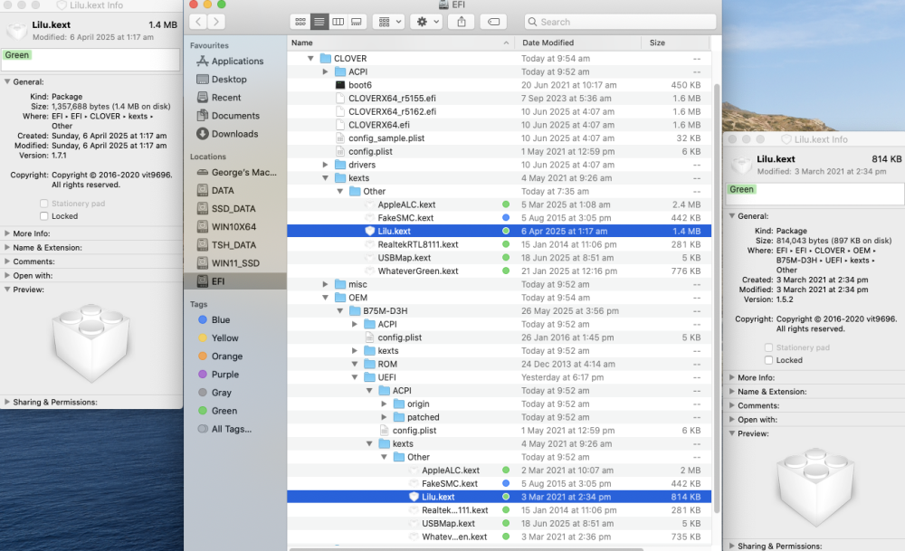This screenshot has width=905, height=551.
Task: Expand the patched folder
Action: tap(384, 417)
